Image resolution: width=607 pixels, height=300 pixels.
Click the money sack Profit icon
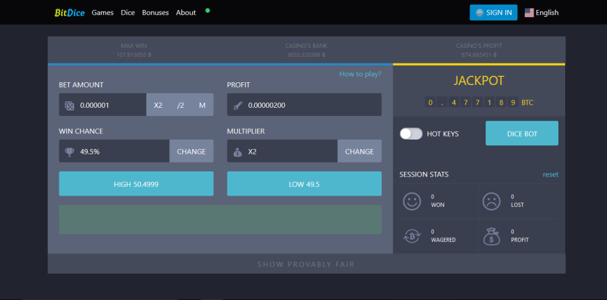[x=492, y=236]
